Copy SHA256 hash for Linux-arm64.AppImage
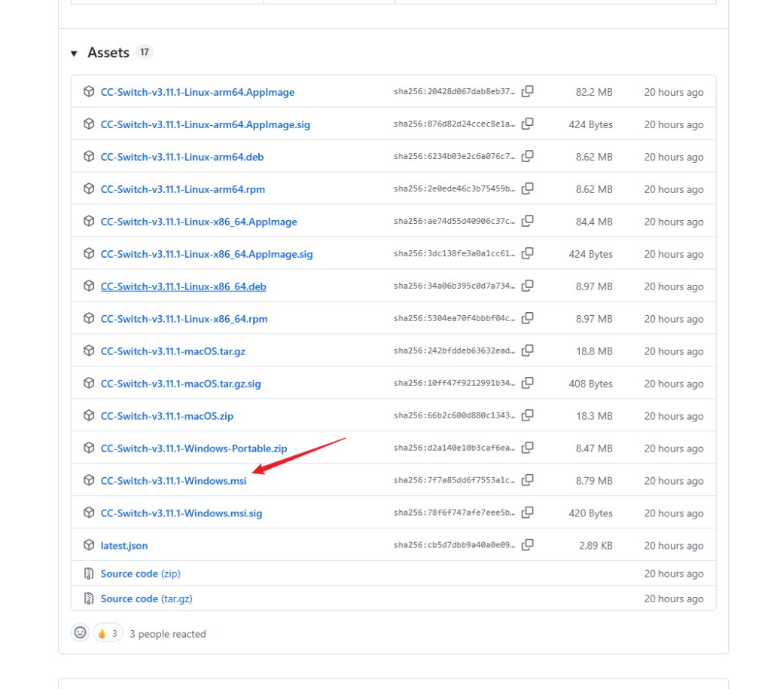 tap(528, 91)
